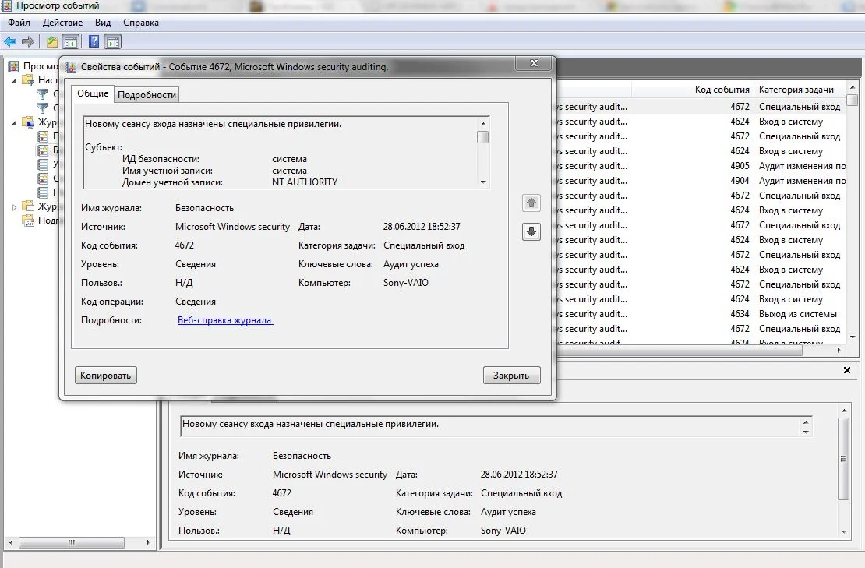Image resolution: width=865 pixels, height=568 pixels.
Task: Click event list vertical scrollbar up arrow
Action: tap(853, 88)
